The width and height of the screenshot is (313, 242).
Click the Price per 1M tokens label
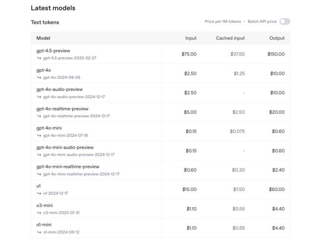click(222, 22)
